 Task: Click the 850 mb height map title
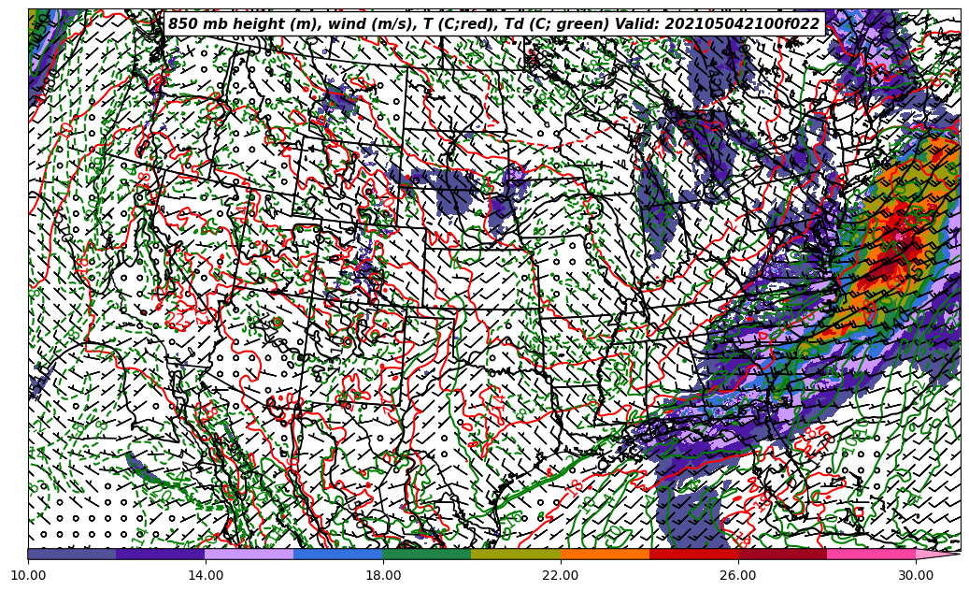493,24
